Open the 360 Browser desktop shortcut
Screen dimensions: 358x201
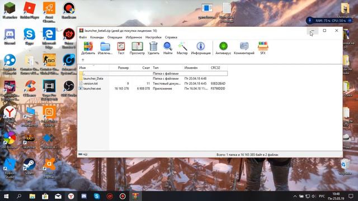pyautogui.click(x=10, y=141)
